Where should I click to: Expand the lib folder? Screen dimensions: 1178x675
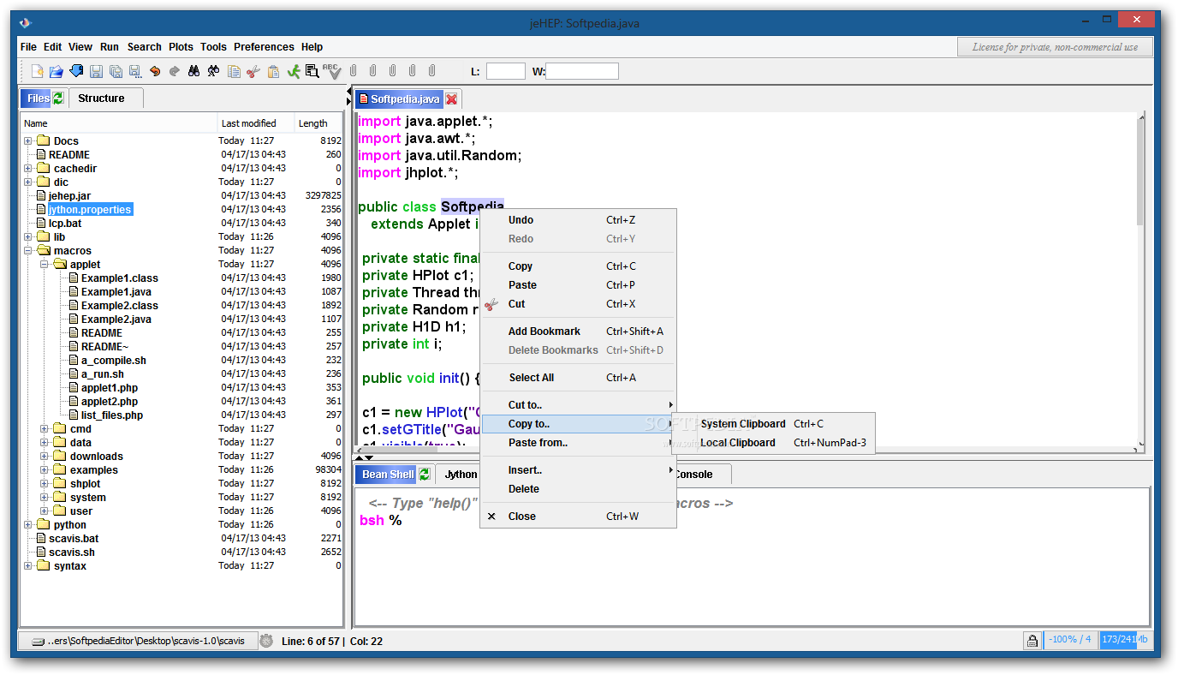(28, 237)
